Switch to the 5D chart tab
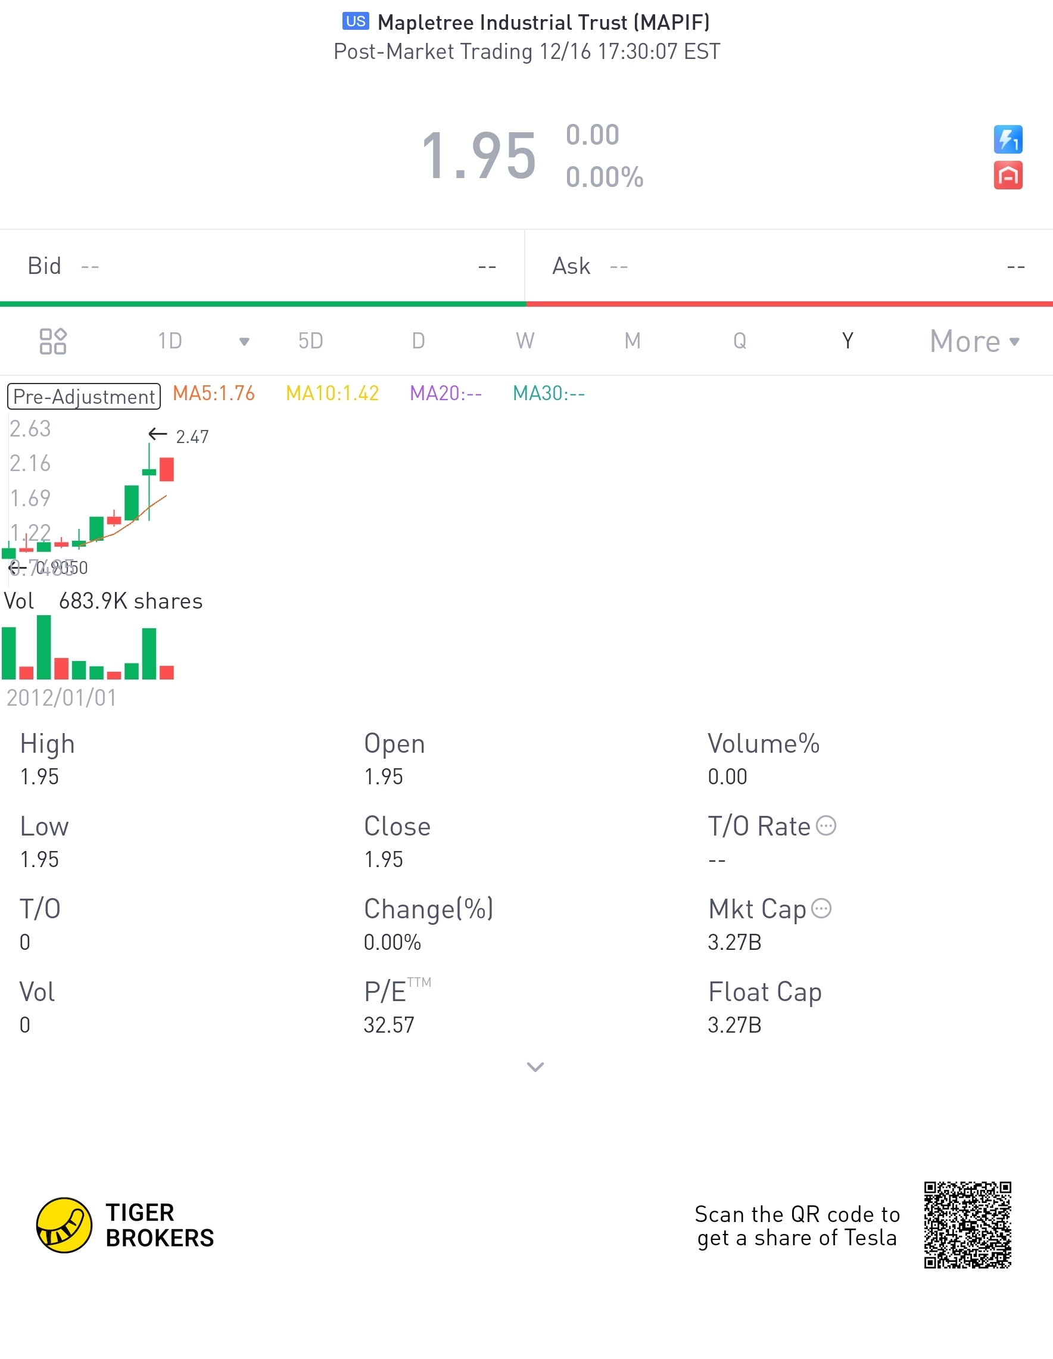Screen dimensions: 1053x1359 tap(310, 341)
